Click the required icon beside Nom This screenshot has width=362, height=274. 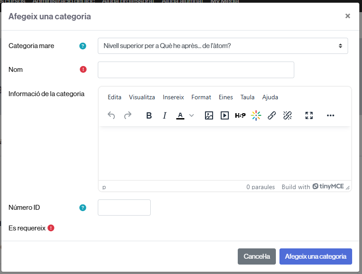point(83,69)
